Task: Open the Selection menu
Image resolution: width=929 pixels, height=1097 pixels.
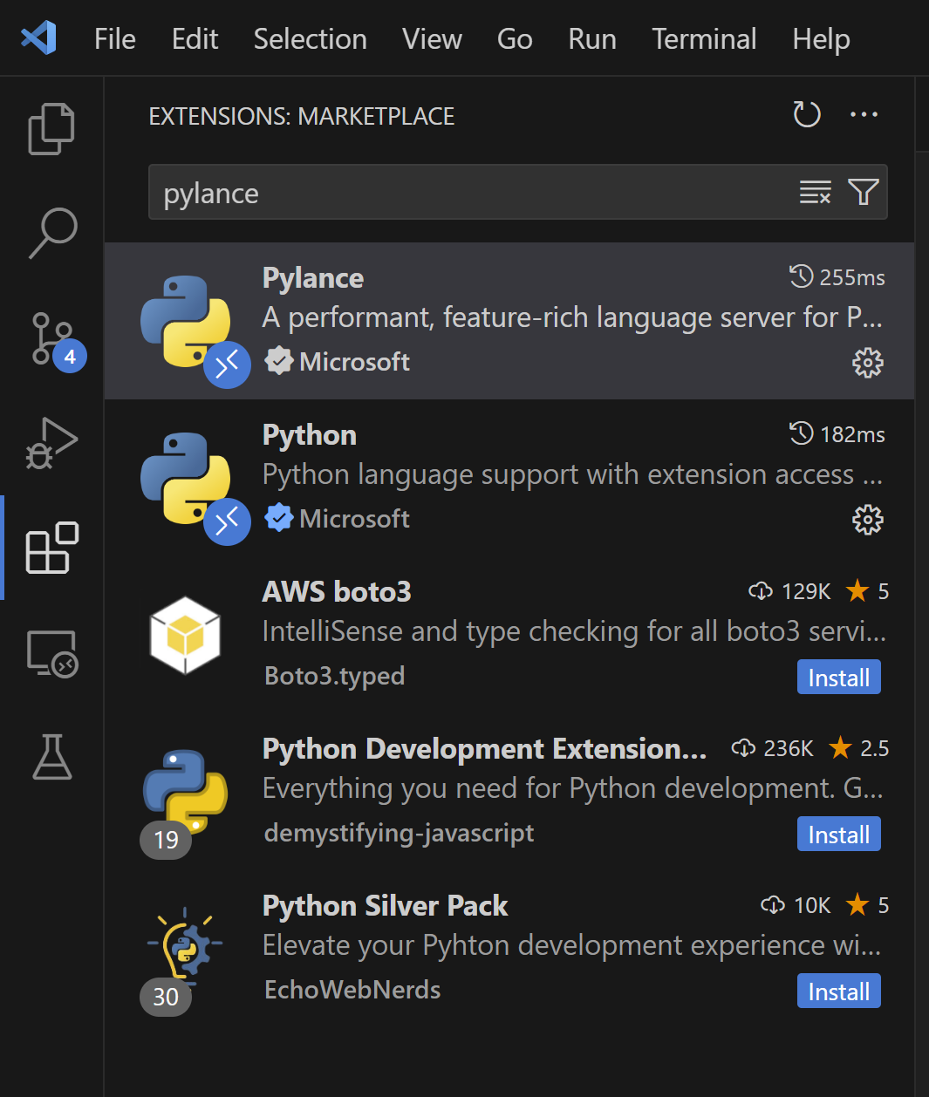Action: click(310, 39)
